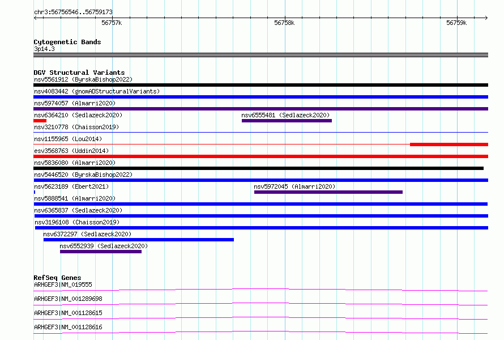The width and height of the screenshot is (504, 340).
Task: Click the nsv5974057 (Almarri2020) label
Action: click(x=75, y=103)
